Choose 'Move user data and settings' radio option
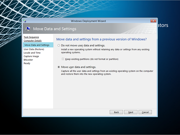 (59, 67)
